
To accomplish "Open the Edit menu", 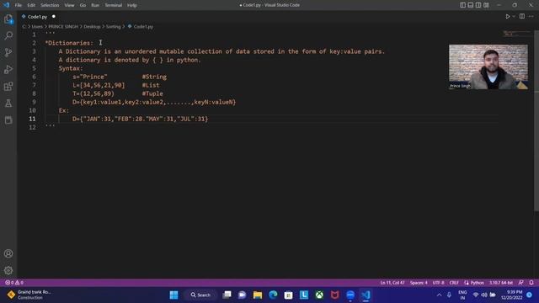I will (x=31, y=5).
